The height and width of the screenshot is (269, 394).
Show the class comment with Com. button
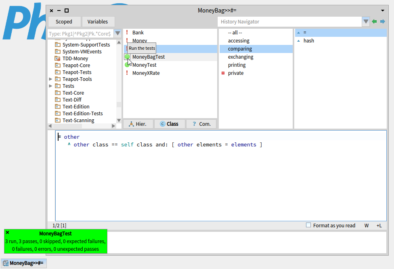click(201, 124)
